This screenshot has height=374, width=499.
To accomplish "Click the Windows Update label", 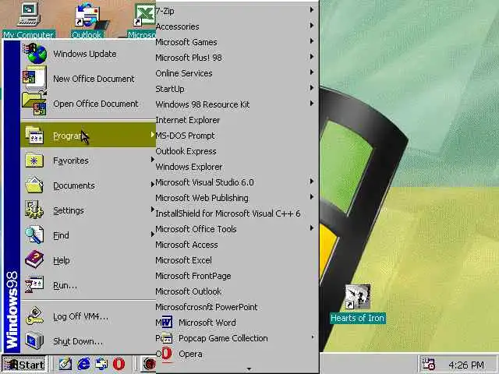I will click(85, 54).
